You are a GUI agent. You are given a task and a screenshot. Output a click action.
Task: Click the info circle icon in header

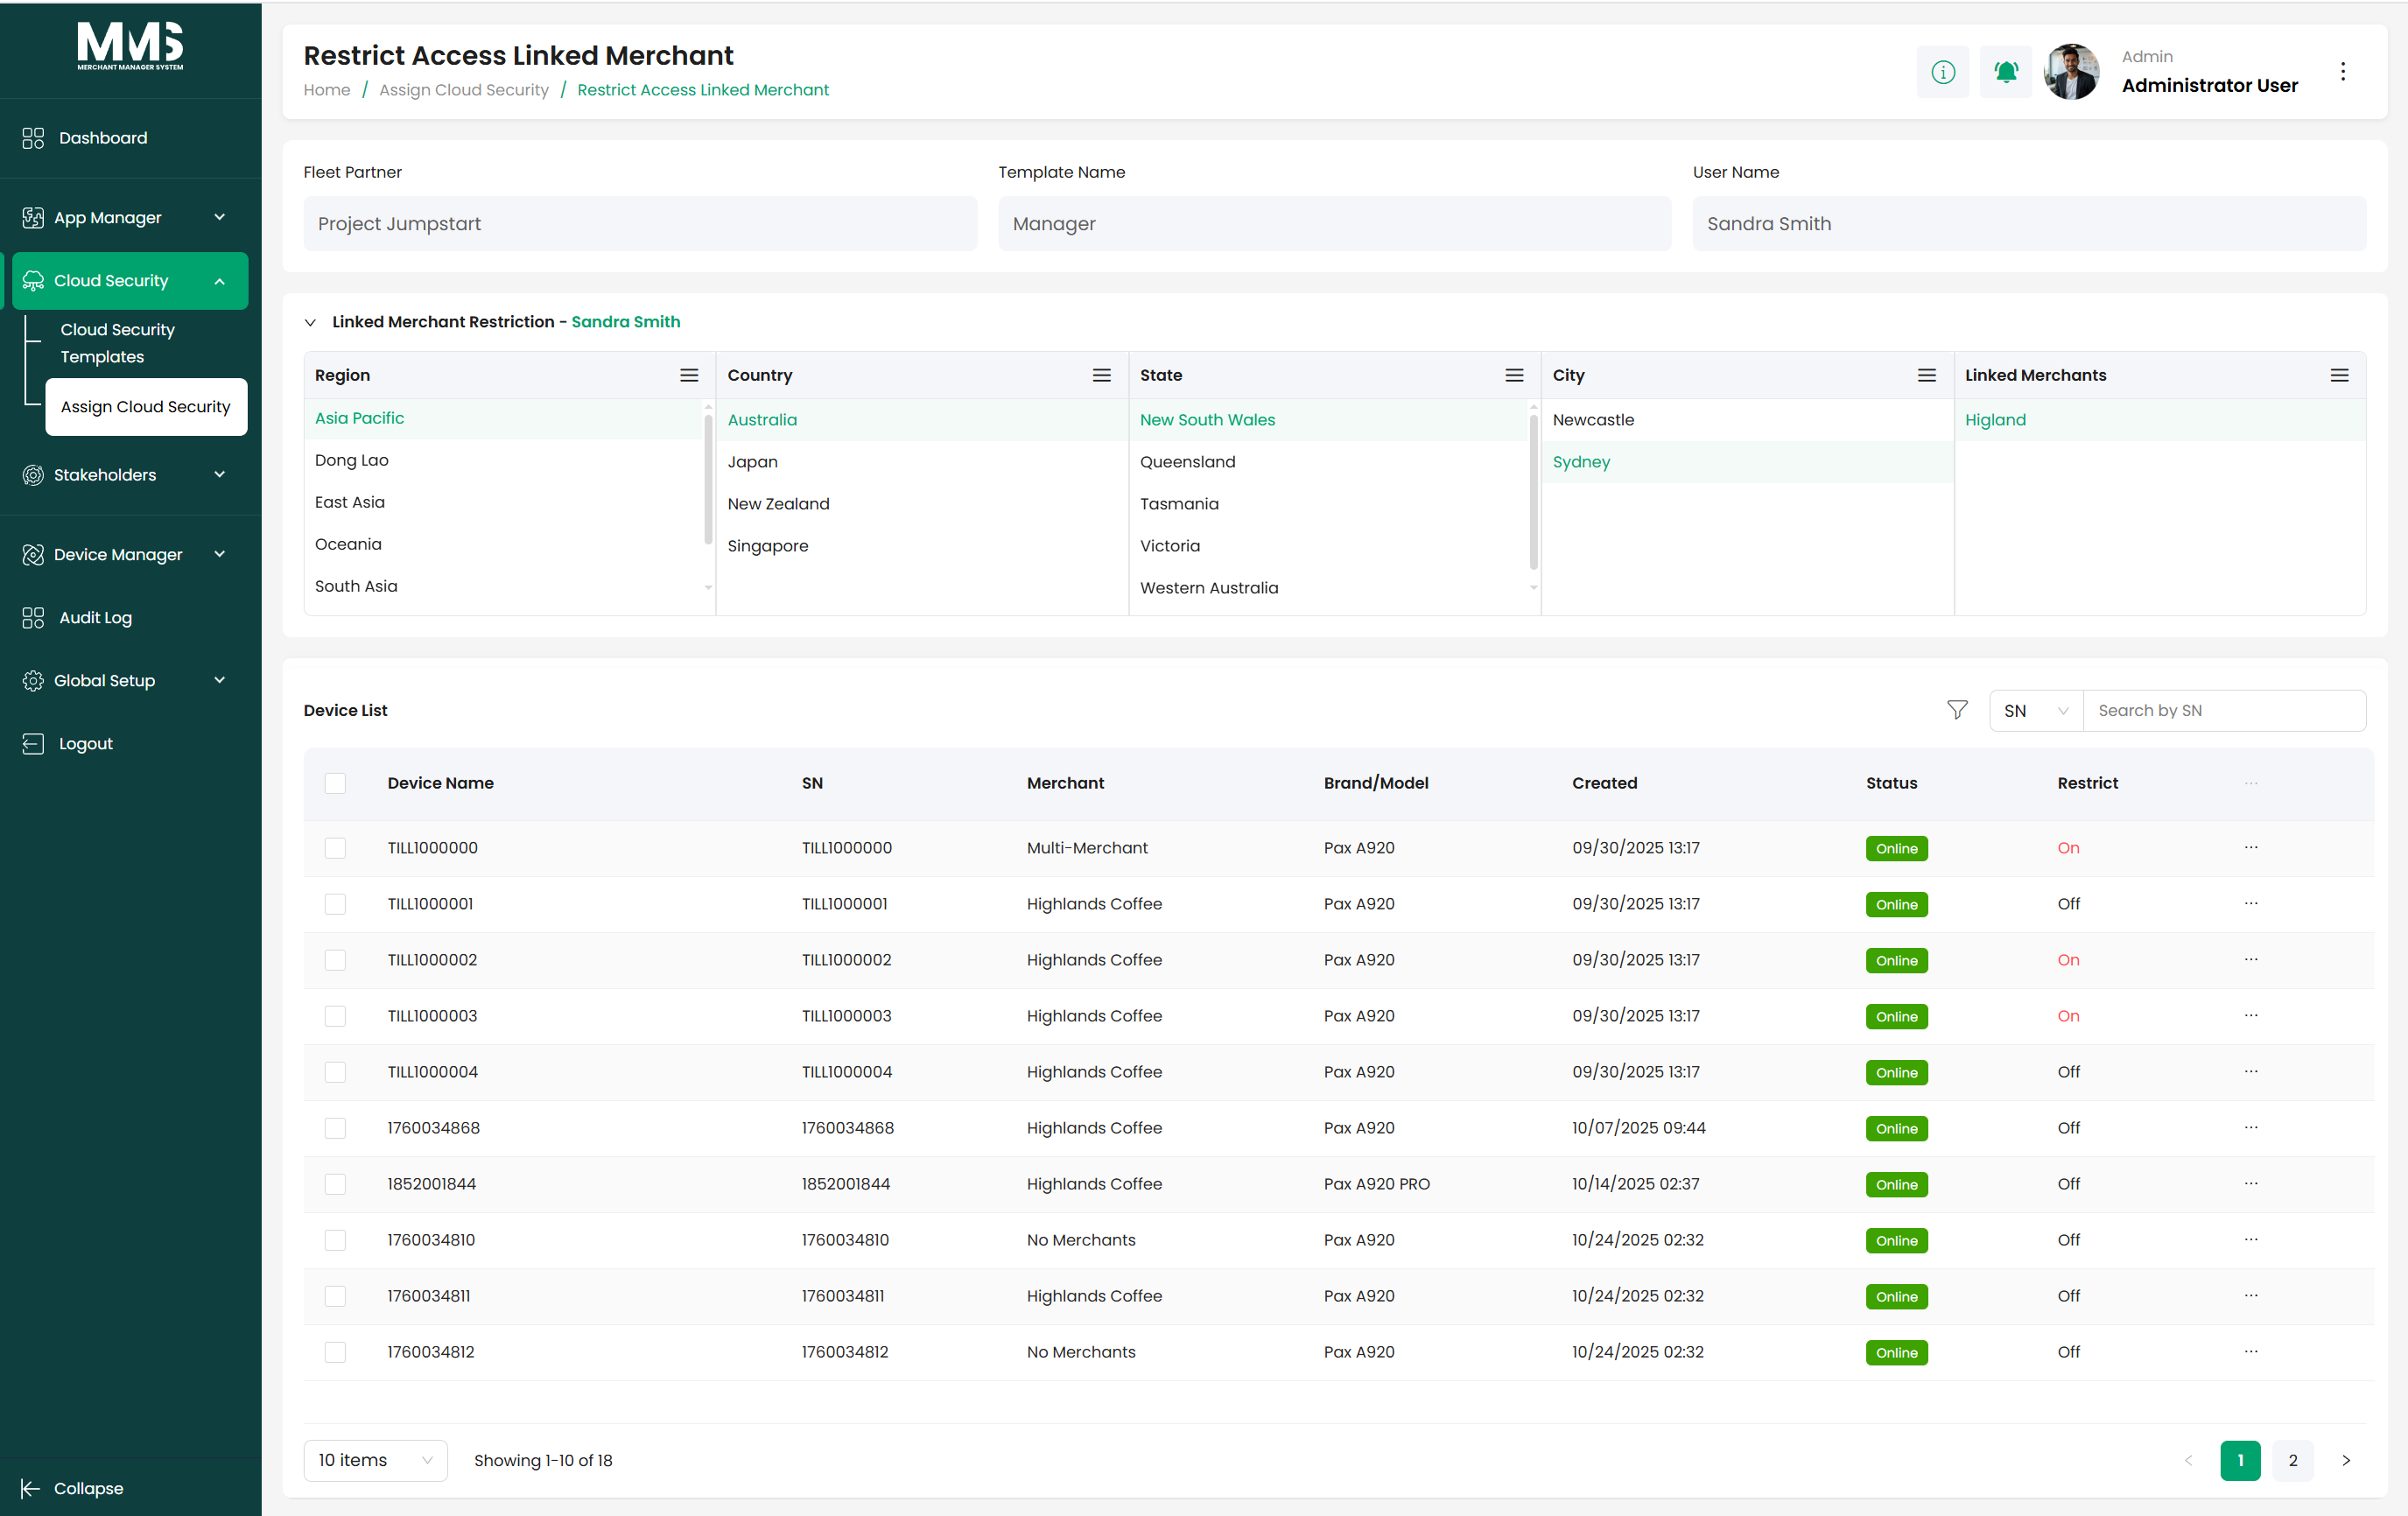click(x=1942, y=72)
